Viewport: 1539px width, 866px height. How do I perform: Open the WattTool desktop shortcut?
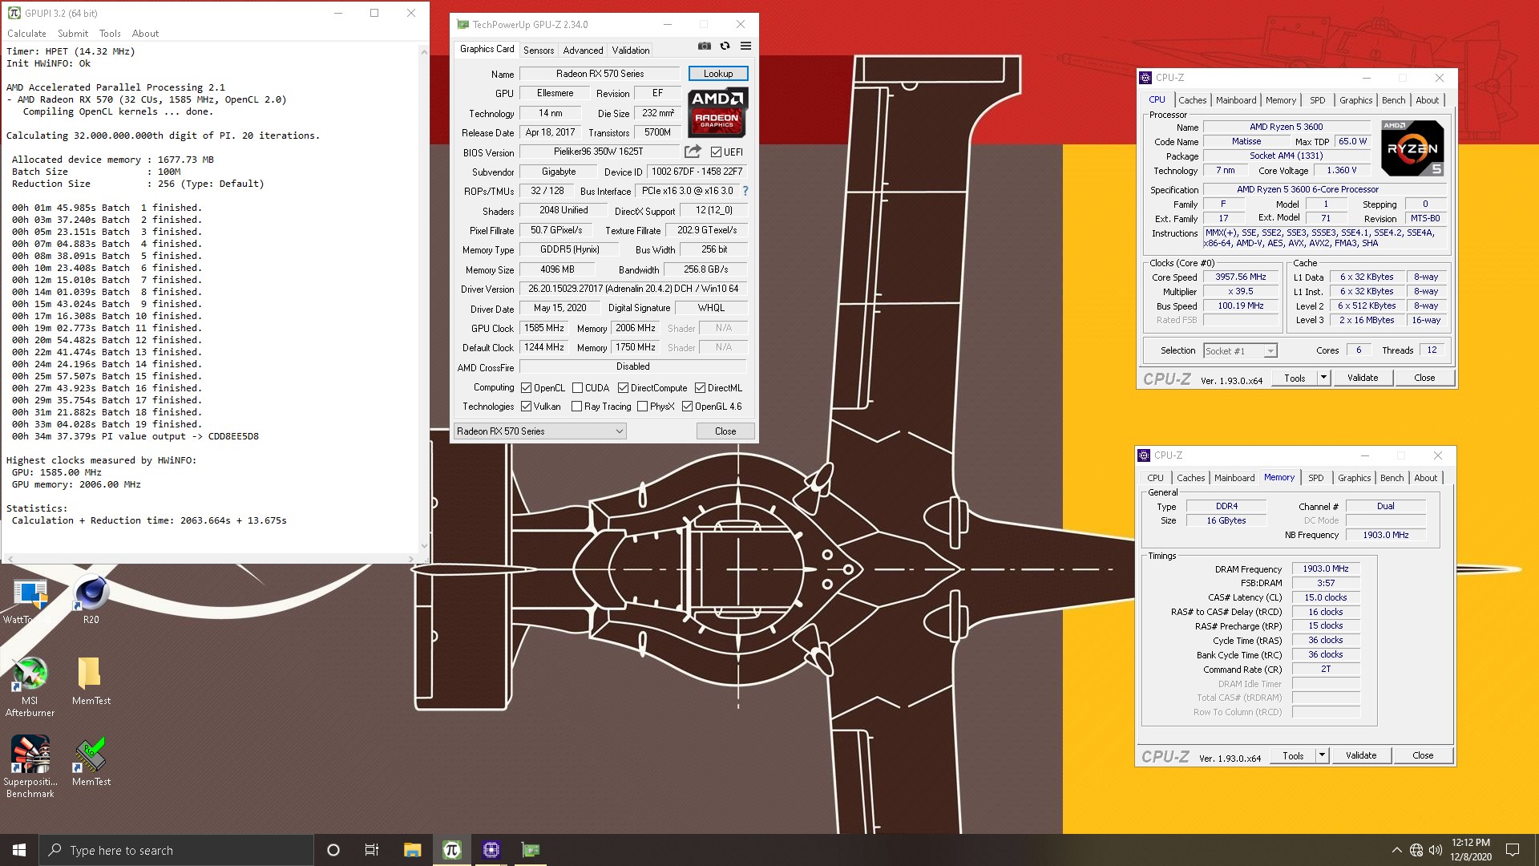tap(30, 601)
